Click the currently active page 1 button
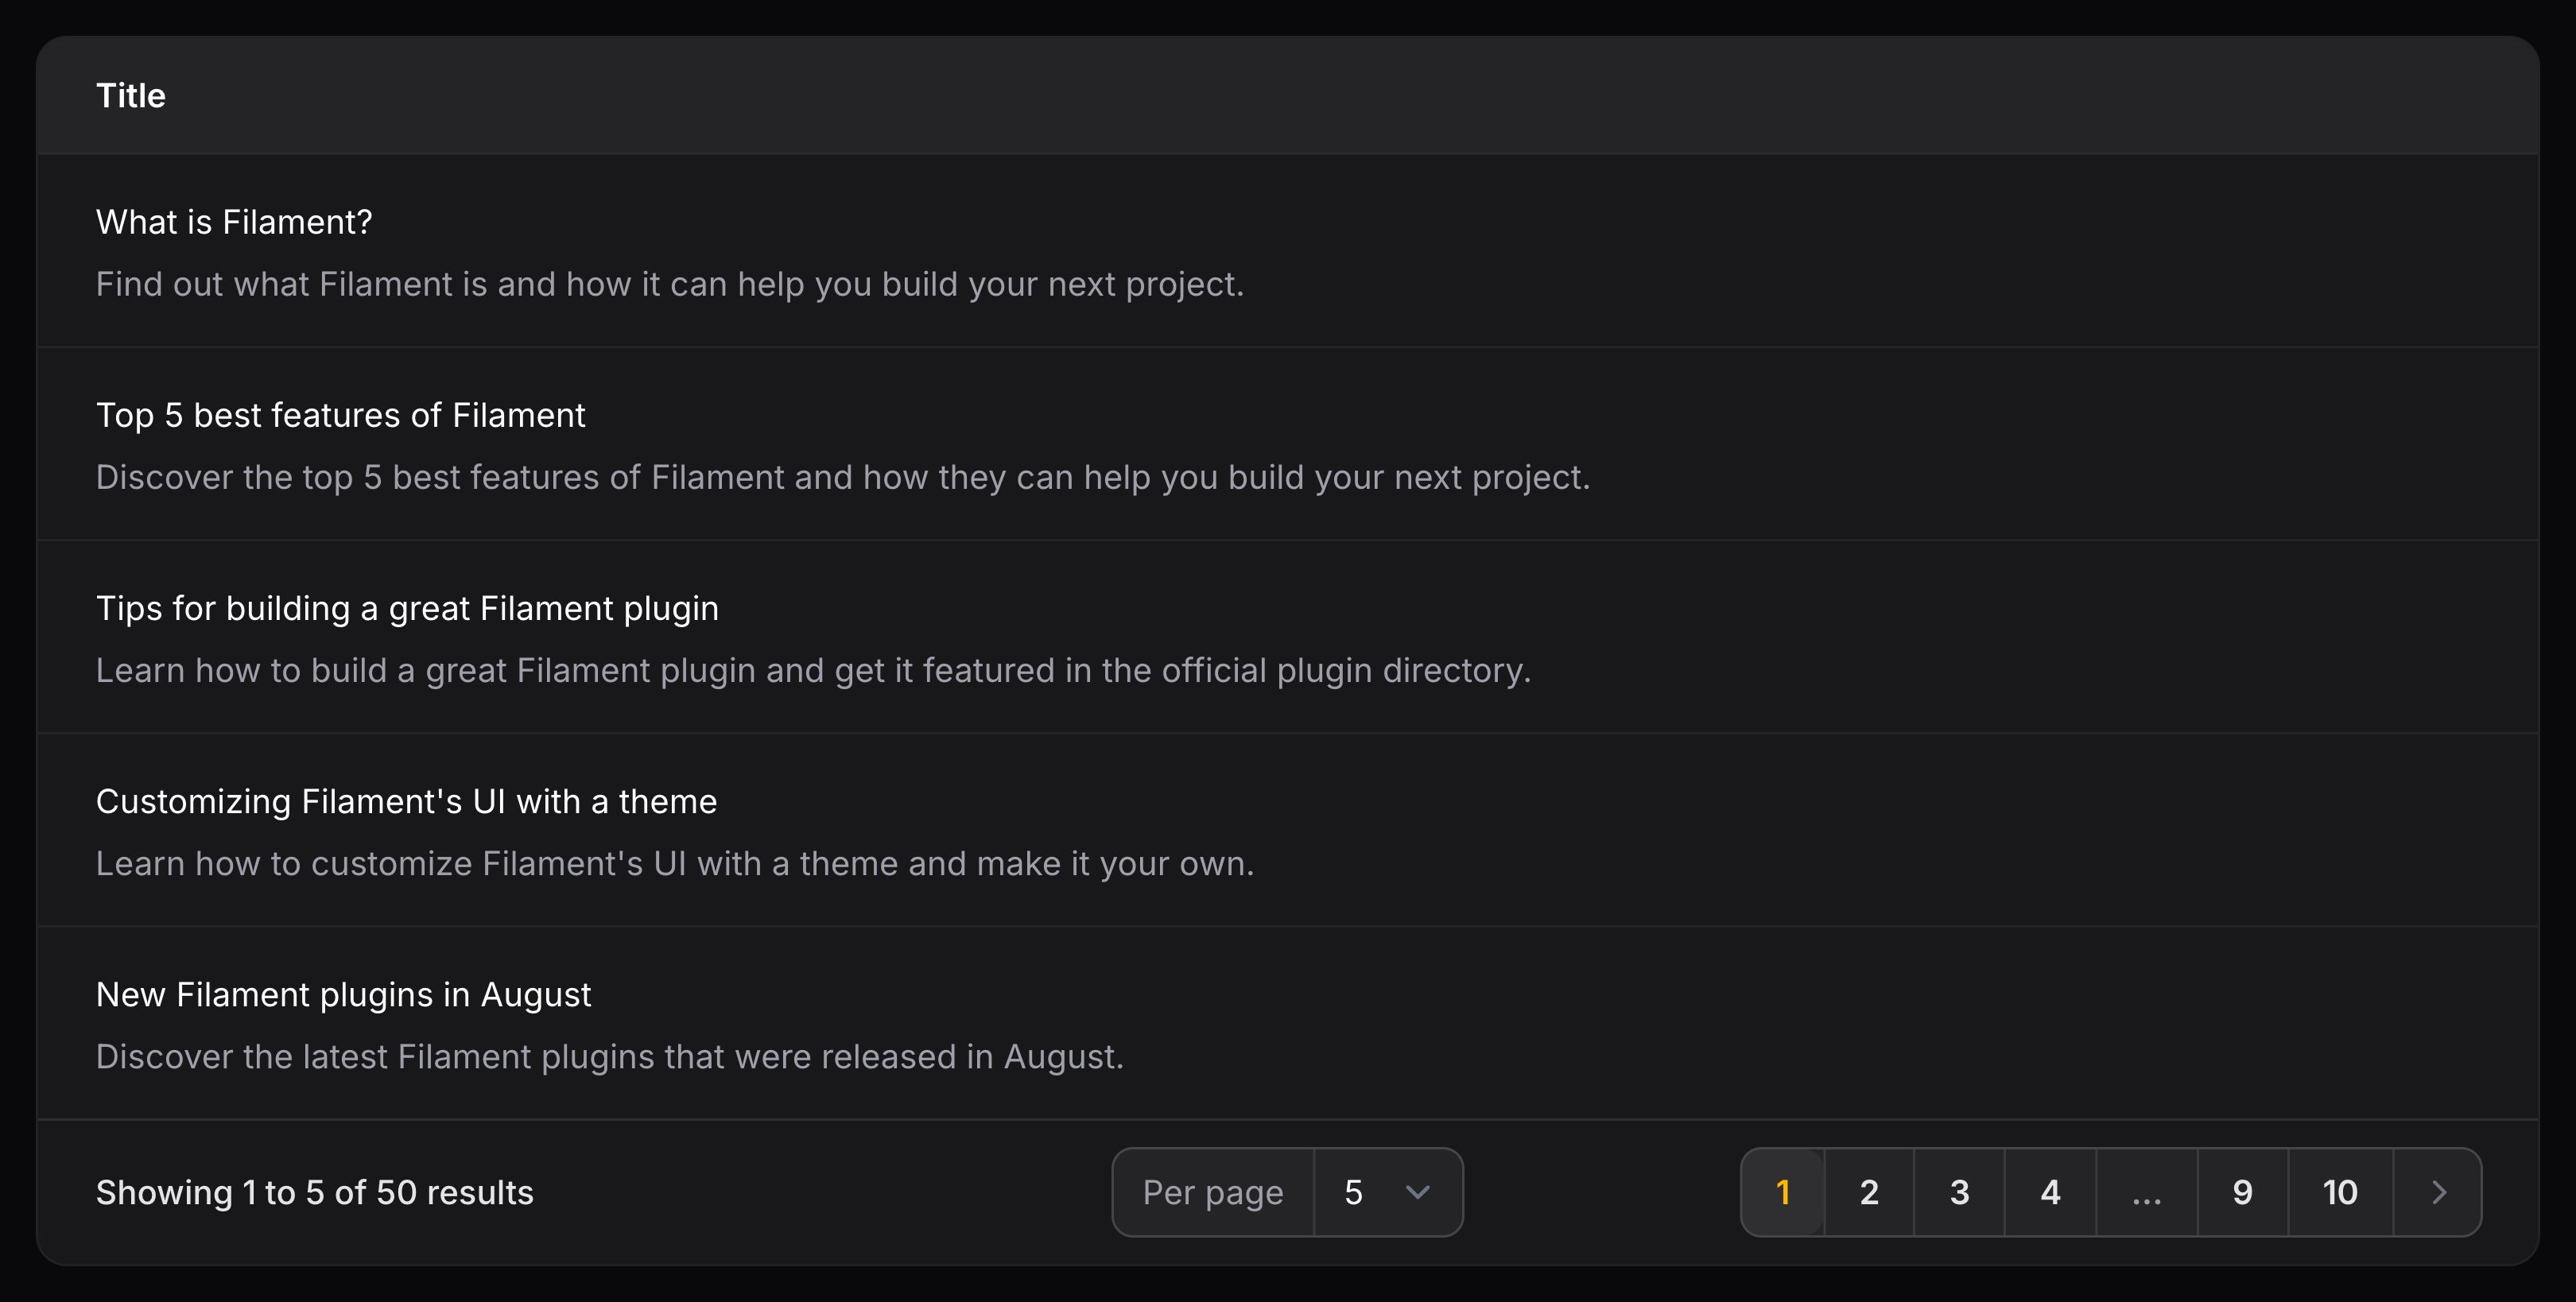The height and width of the screenshot is (1302, 2576). (x=1783, y=1192)
